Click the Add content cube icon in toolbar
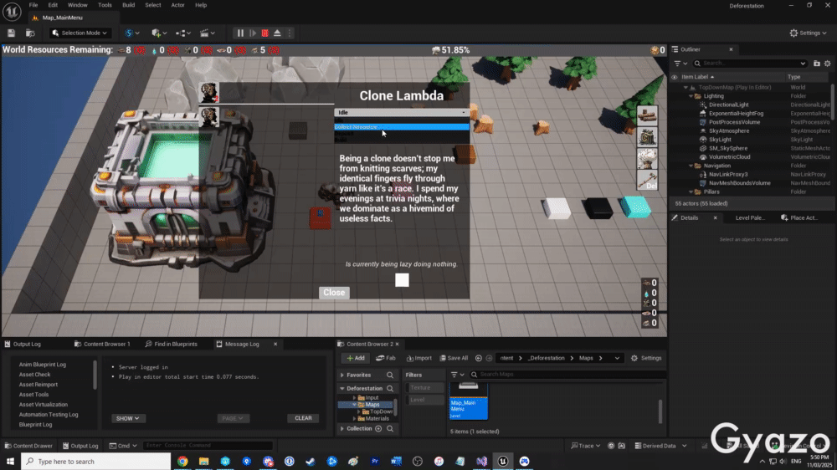The height and width of the screenshot is (470, 837). [157, 33]
